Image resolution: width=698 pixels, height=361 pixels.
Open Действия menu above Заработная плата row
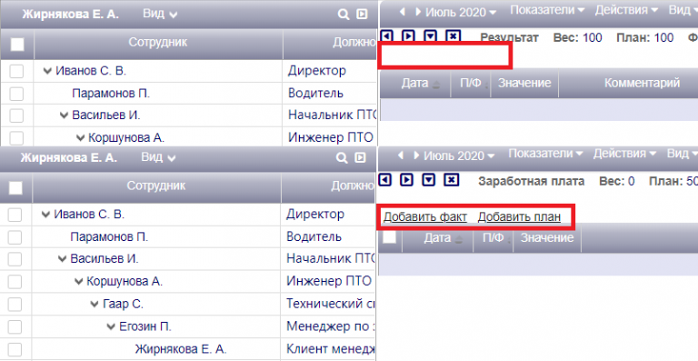(624, 154)
